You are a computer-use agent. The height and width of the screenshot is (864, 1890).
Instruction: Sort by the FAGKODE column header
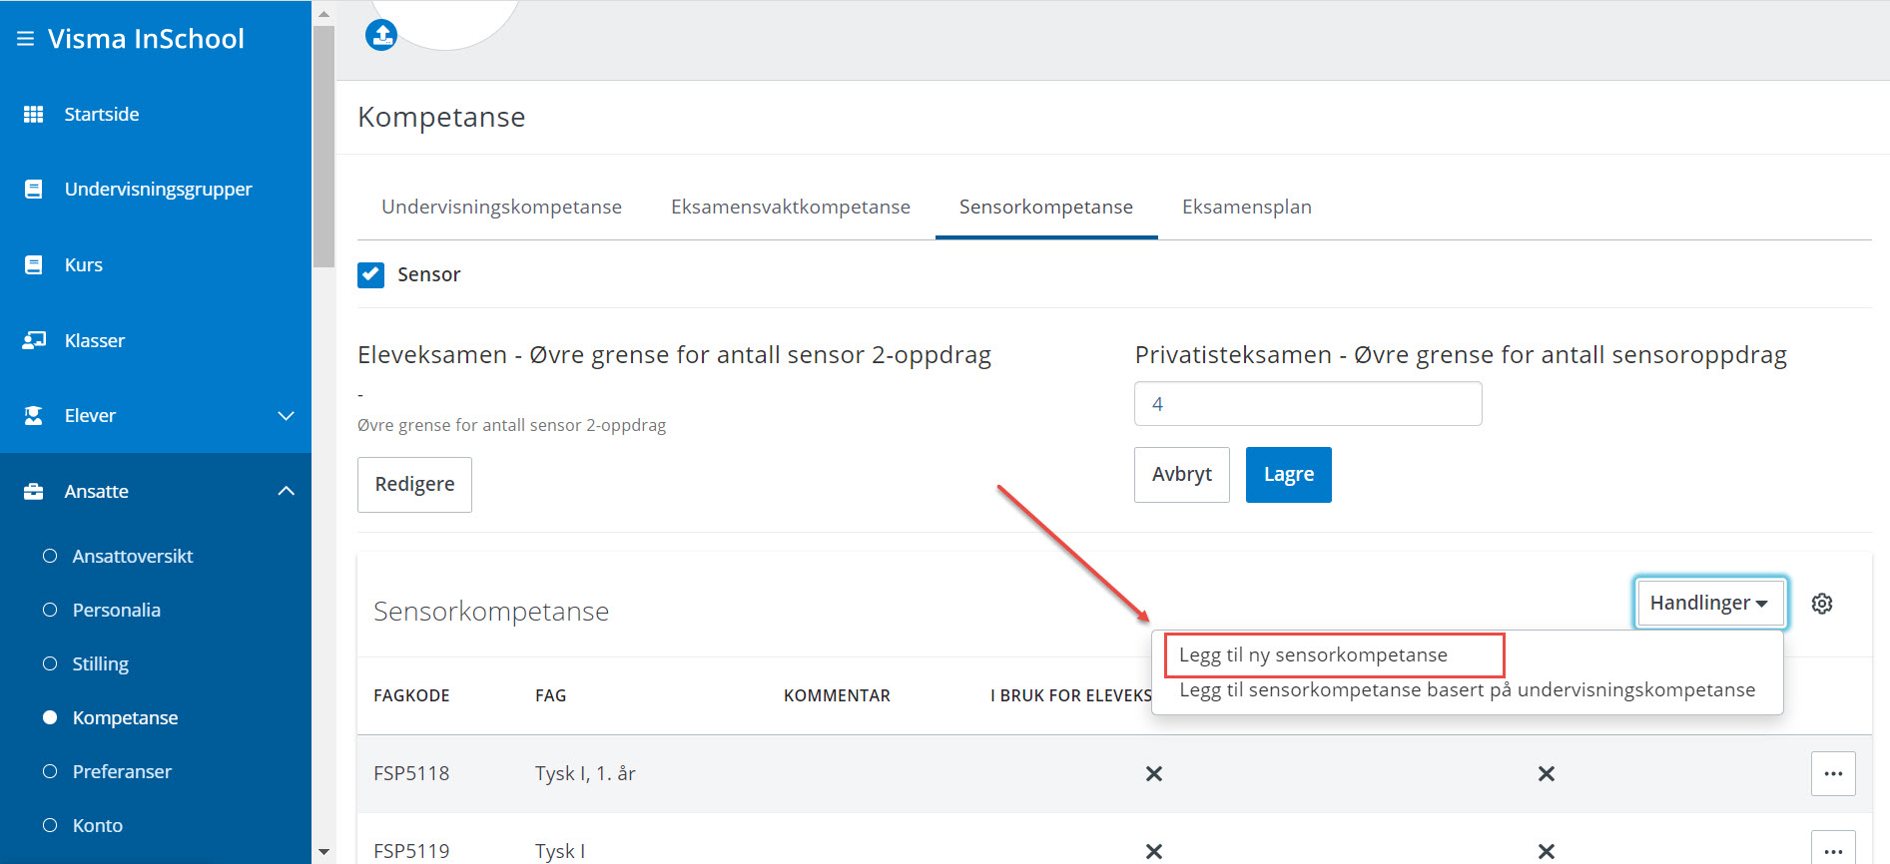411,695
